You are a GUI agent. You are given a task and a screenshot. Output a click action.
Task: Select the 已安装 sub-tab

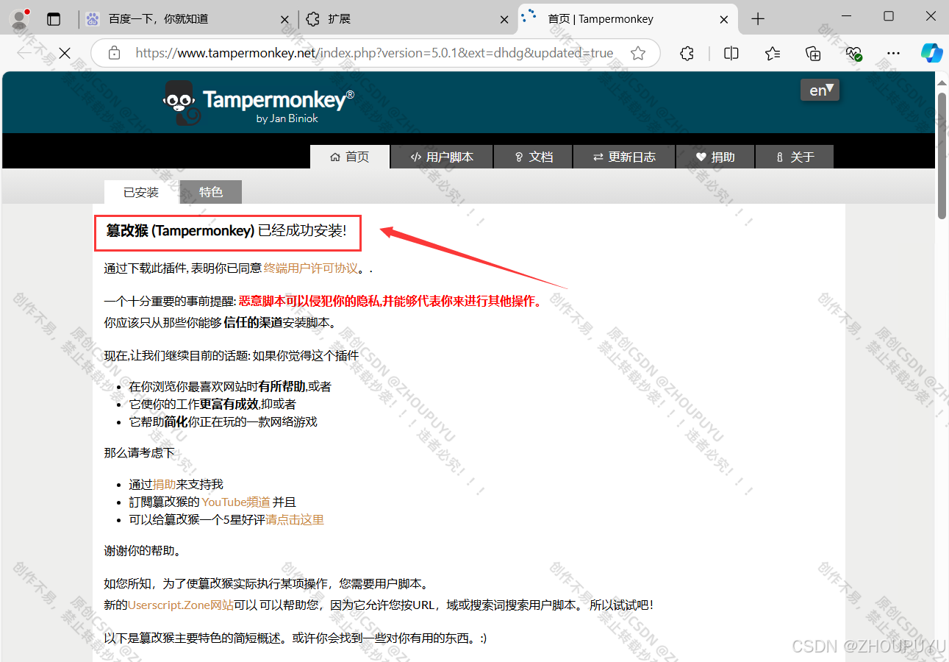pyautogui.click(x=141, y=192)
